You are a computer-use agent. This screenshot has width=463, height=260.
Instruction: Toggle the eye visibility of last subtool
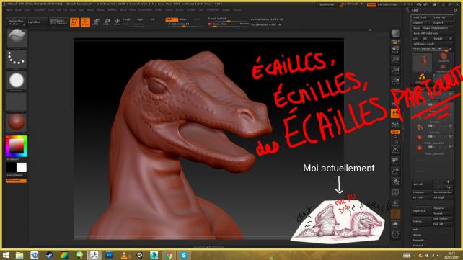[x=450, y=147]
